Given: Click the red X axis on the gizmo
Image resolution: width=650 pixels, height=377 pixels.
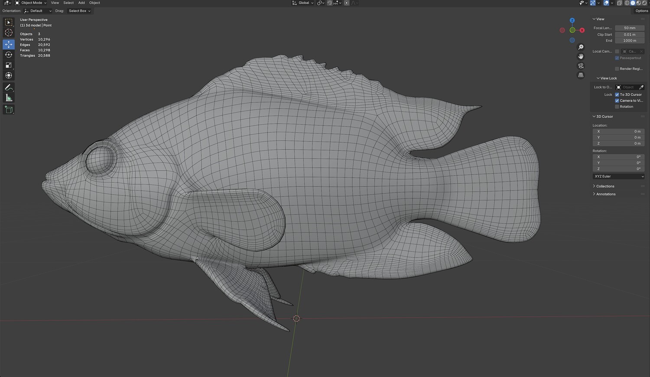Looking at the screenshot, I should pos(582,30).
